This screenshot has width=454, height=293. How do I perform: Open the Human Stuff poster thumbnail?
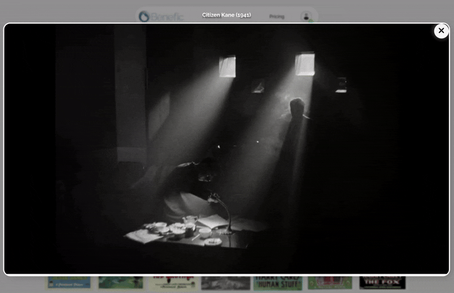click(x=278, y=282)
